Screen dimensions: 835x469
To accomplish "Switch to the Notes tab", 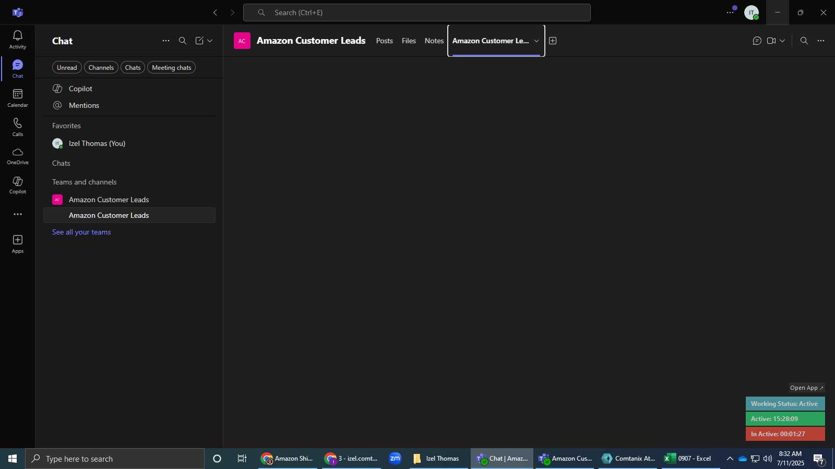I will (x=434, y=41).
